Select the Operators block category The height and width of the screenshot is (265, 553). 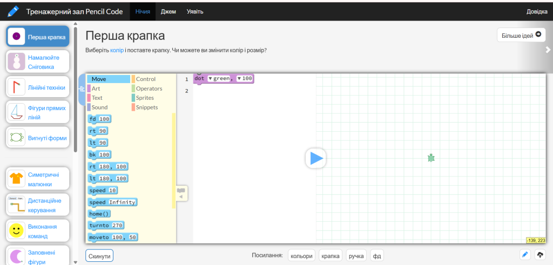coord(153,89)
